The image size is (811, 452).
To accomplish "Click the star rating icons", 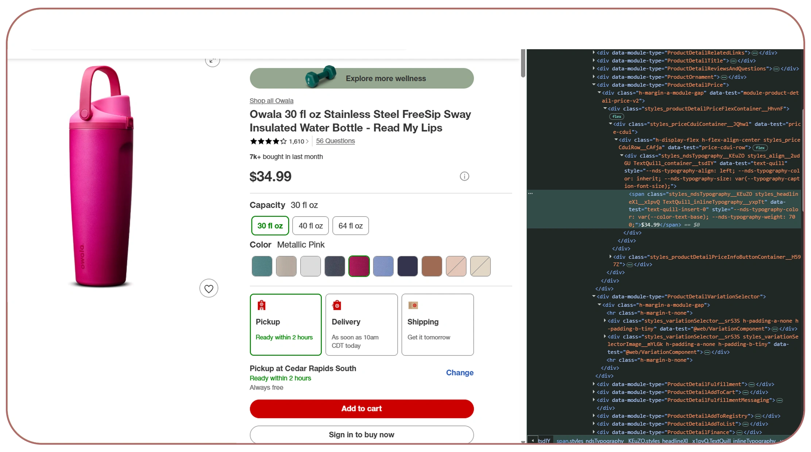I will 268,141.
